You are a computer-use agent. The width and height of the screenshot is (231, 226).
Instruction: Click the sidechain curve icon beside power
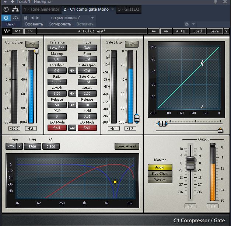(x=15, y=18)
